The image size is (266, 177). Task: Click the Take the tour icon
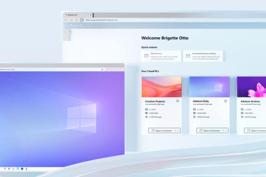(146, 56)
